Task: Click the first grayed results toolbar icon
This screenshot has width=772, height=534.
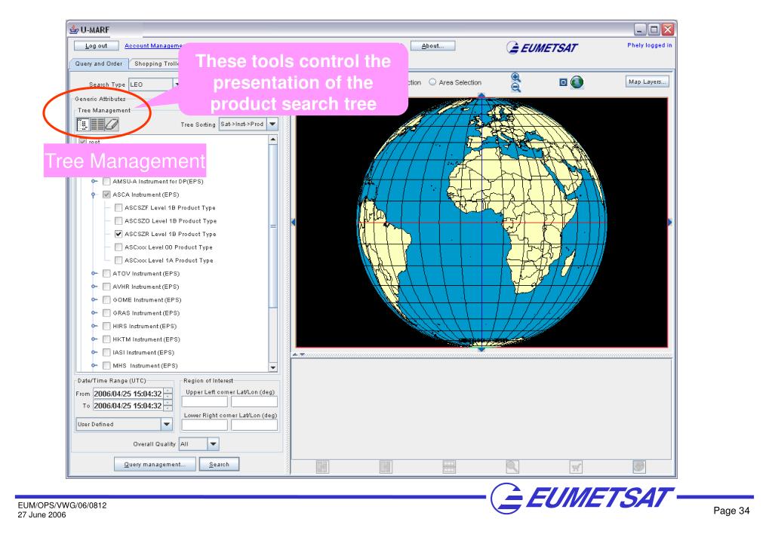Action: [322, 467]
